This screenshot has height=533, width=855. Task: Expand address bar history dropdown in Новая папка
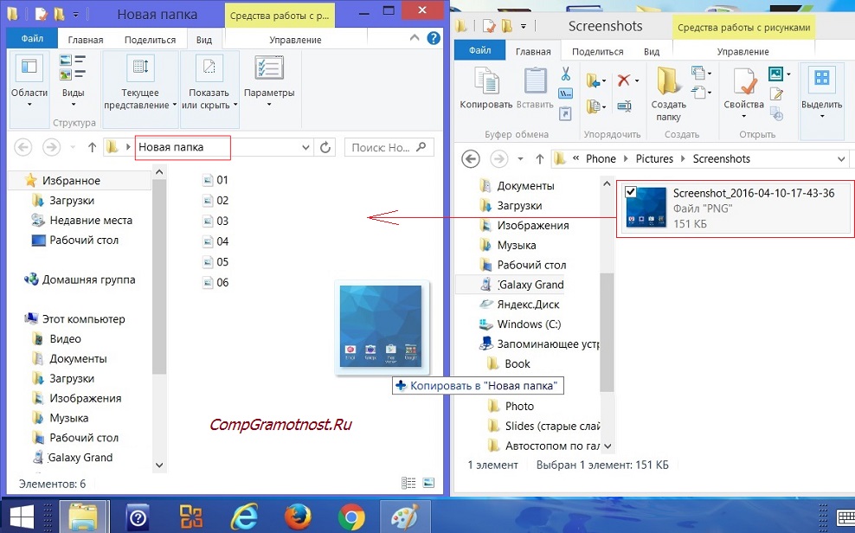click(306, 147)
